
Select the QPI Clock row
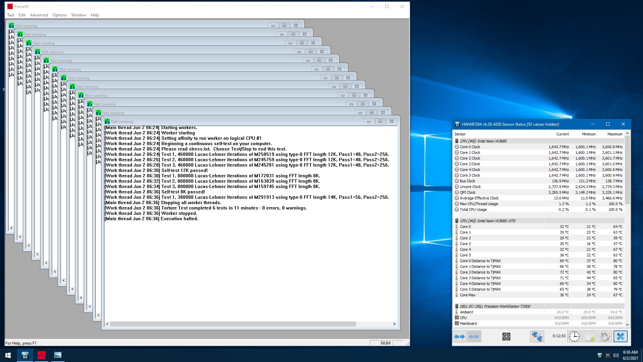(539, 192)
